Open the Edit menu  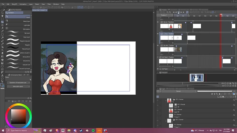[x=8, y=4]
